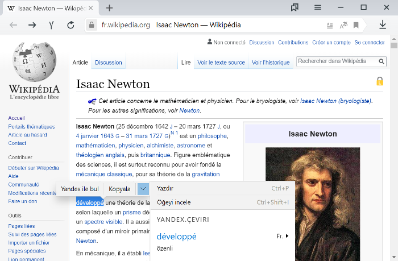The image size is (398, 261).
Task: Open page translation icon in address bar
Action: [343, 26]
